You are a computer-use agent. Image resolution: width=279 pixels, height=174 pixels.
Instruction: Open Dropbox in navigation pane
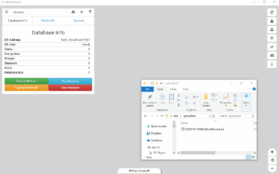[154, 133]
